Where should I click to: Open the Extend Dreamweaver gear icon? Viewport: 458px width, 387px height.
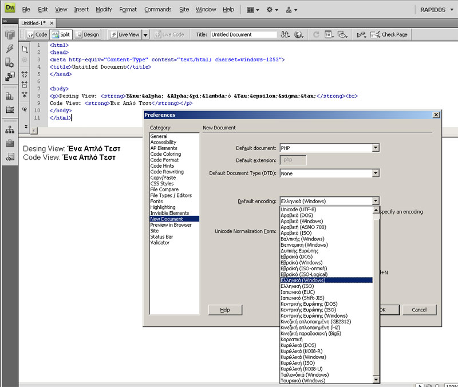272,10
